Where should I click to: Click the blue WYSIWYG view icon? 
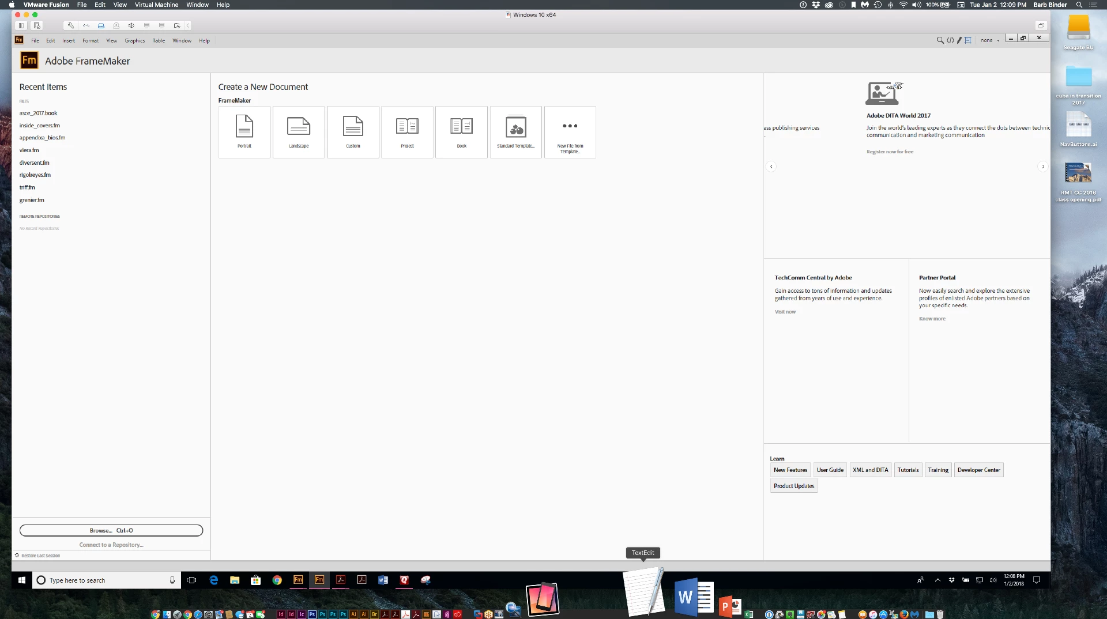(968, 40)
